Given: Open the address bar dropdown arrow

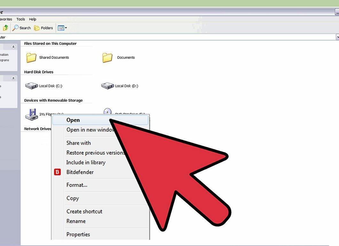Looking at the screenshot, I should (x=337, y=37).
